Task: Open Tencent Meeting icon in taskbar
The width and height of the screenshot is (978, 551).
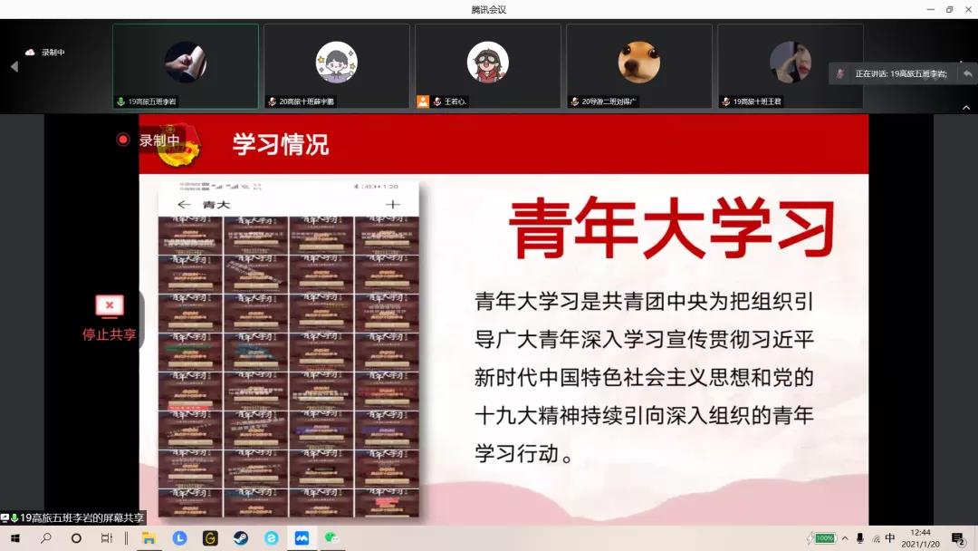Action: click(302, 538)
